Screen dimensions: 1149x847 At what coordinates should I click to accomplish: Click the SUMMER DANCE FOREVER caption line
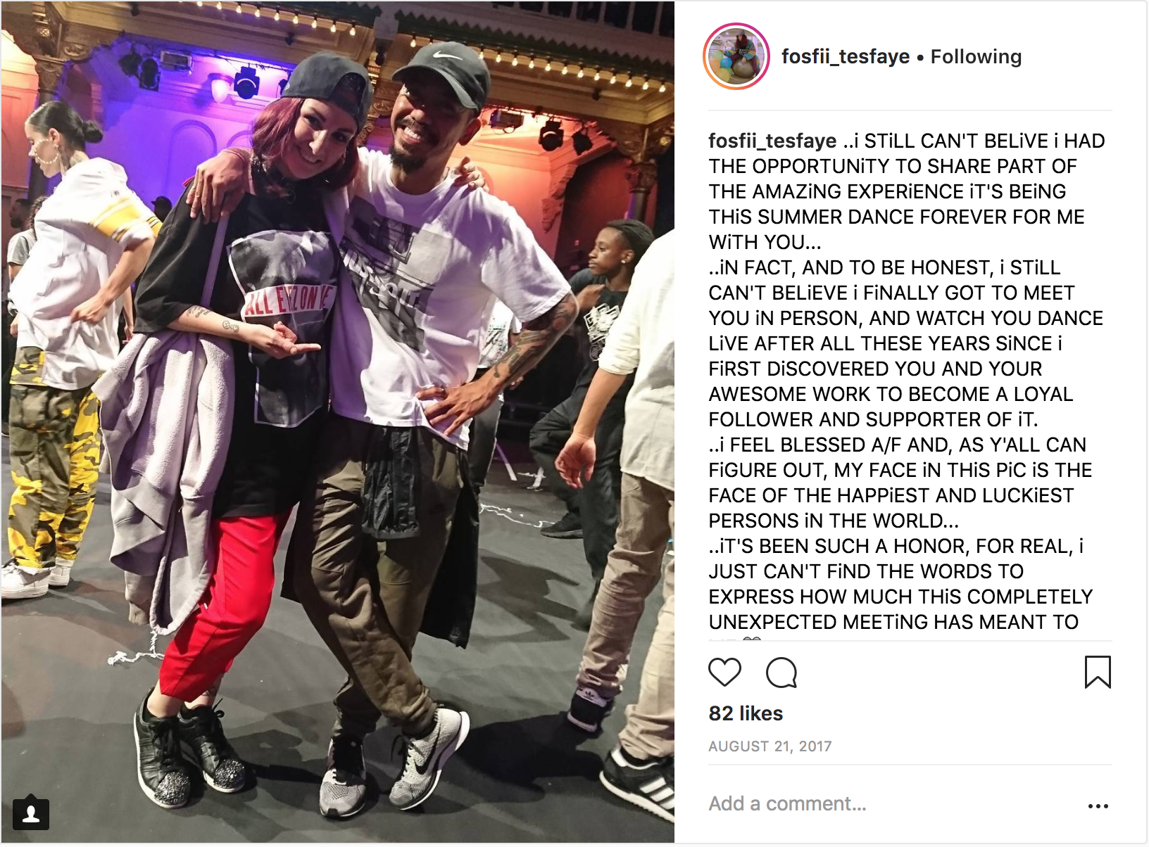[x=896, y=217]
